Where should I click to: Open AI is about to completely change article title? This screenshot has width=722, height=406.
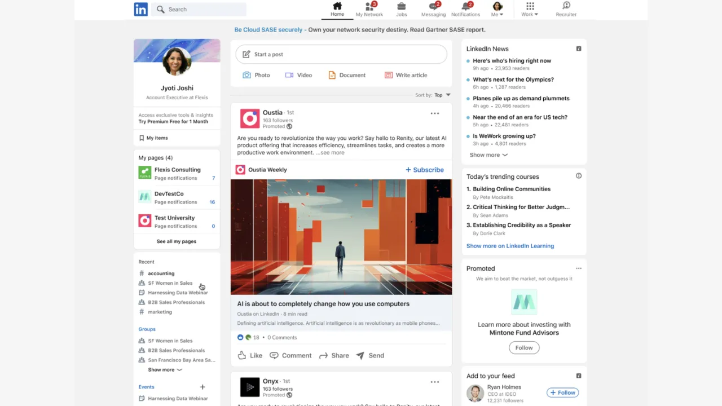(x=323, y=303)
